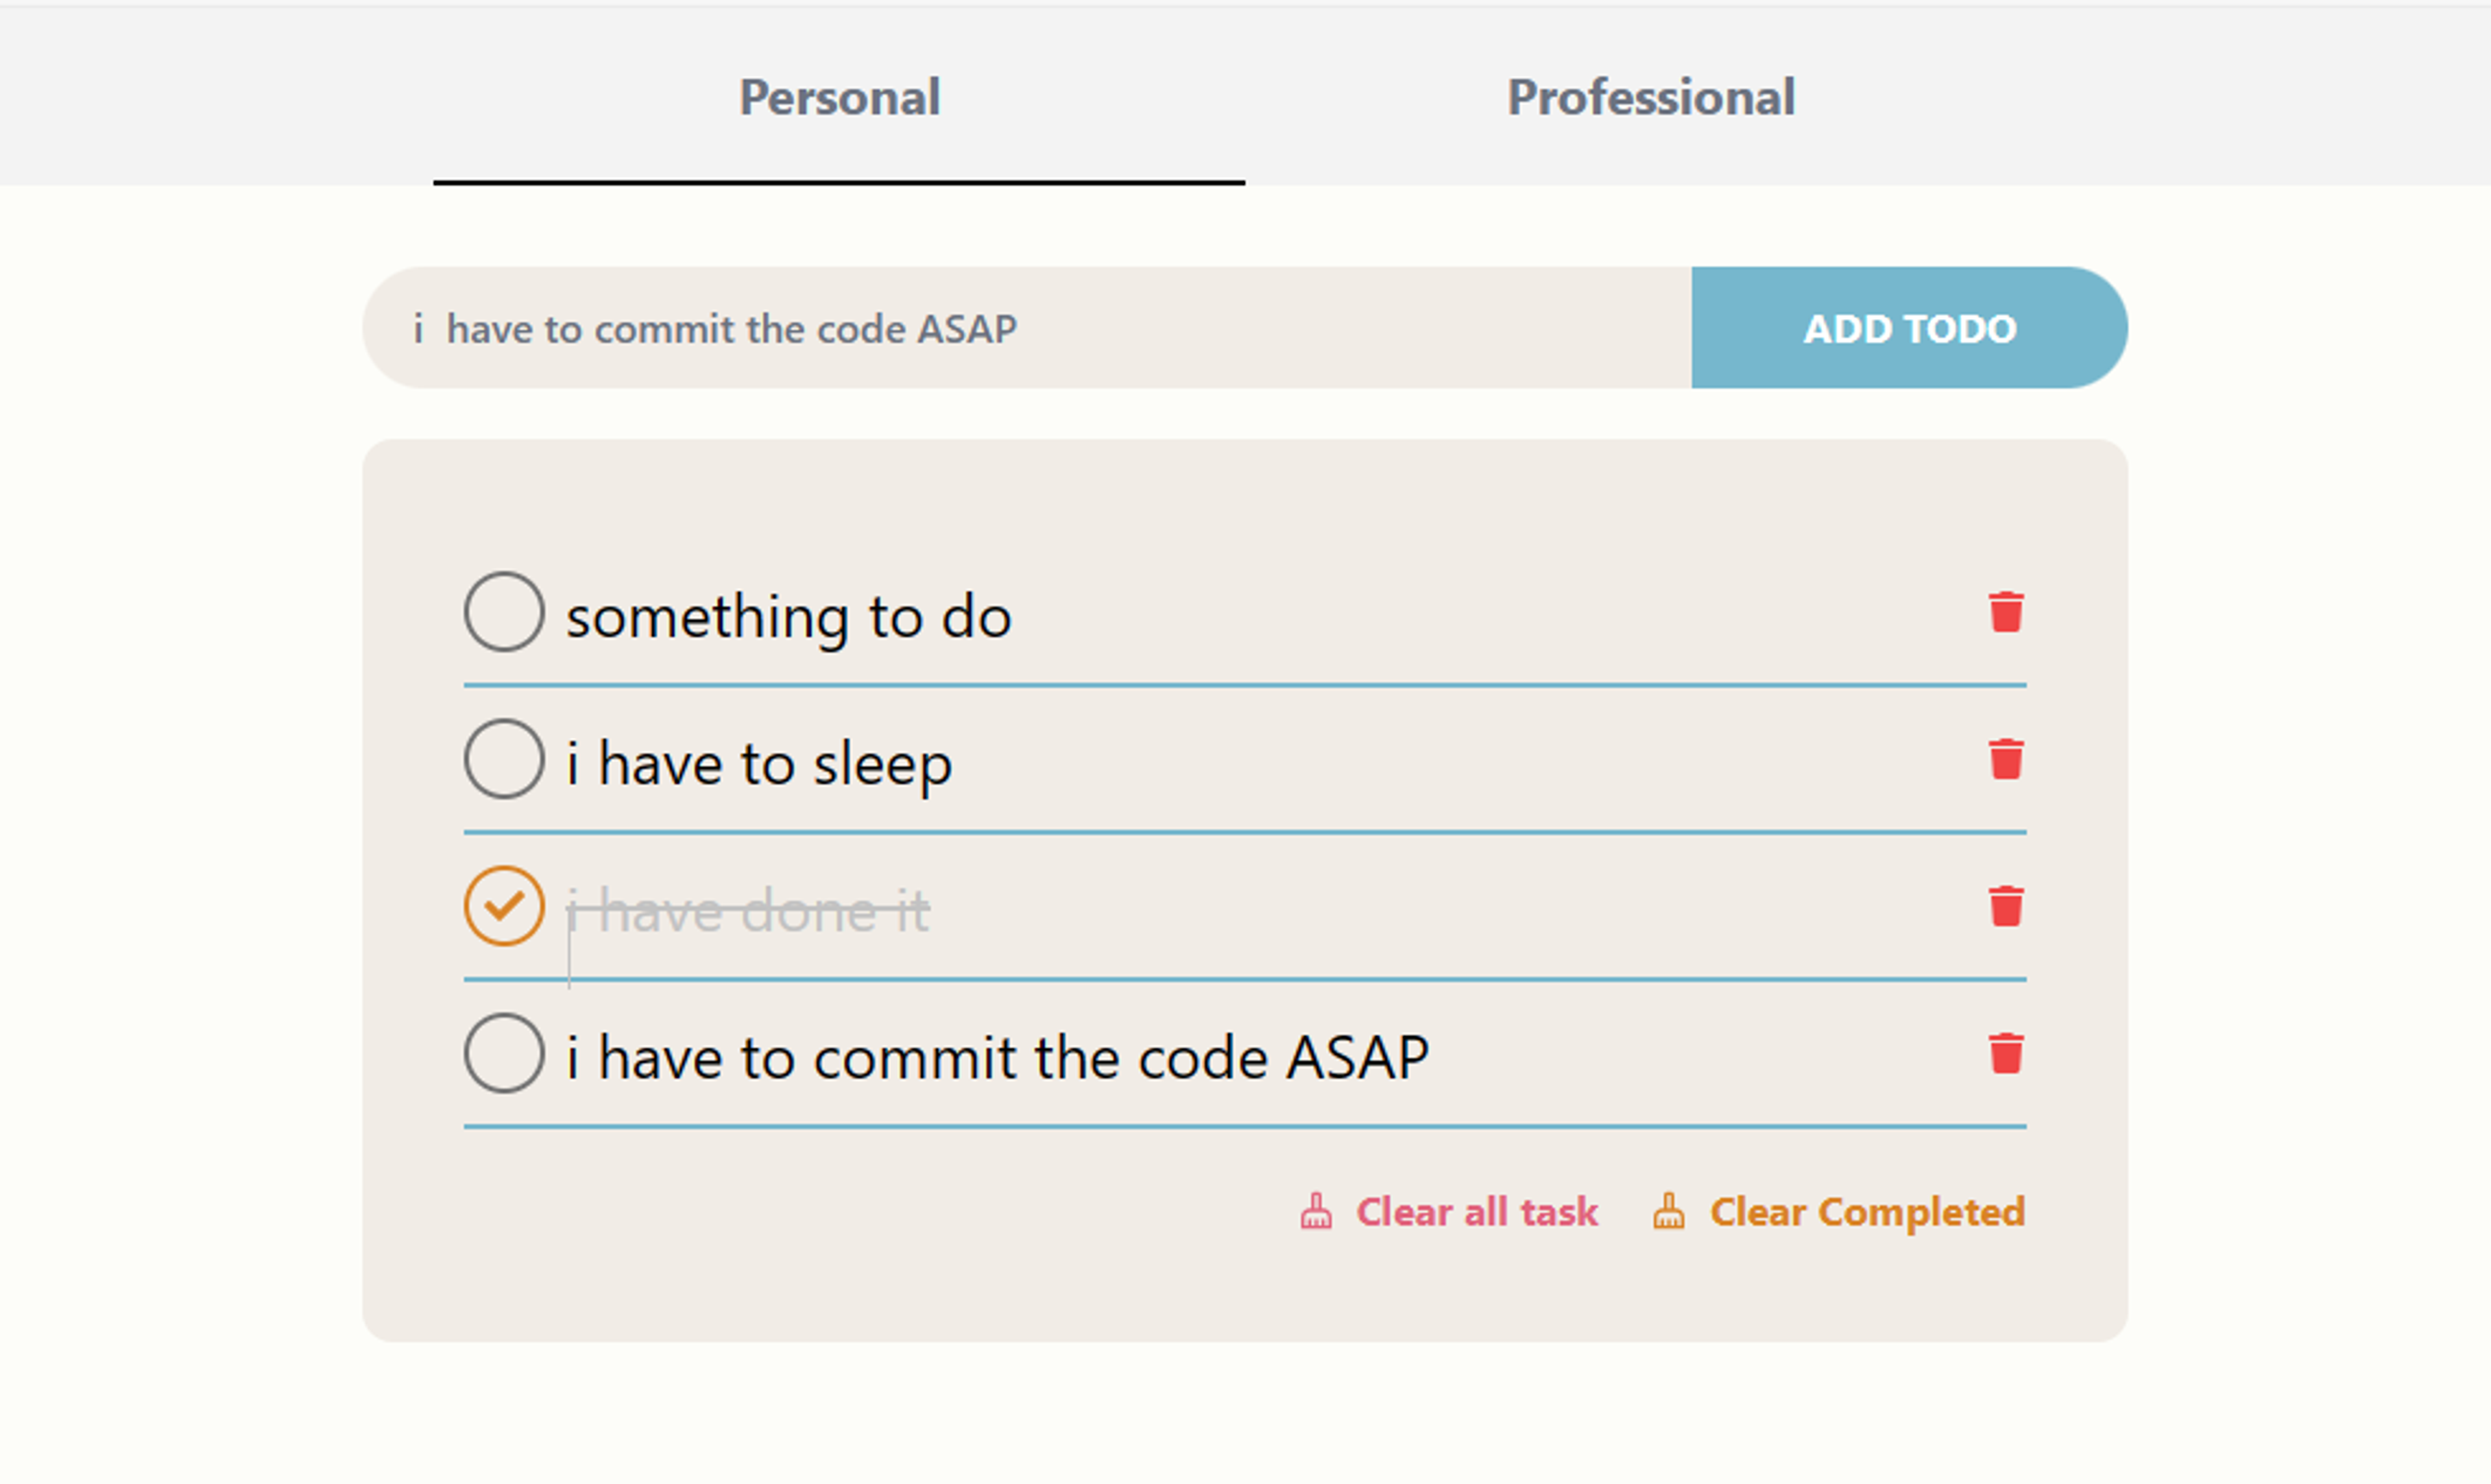Uncheck the completed 'i have done it' task
2491x1484 pixels.
coord(504,906)
